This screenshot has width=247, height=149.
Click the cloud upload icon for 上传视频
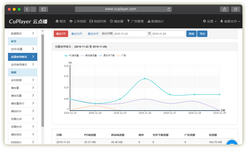click(x=71, y=21)
